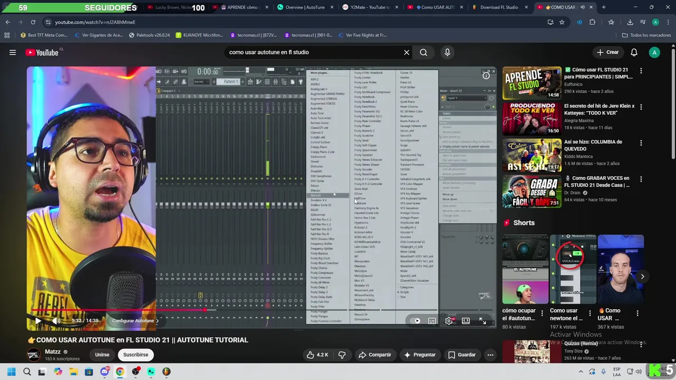Clear the search query text
The width and height of the screenshot is (676, 380).
click(x=407, y=52)
